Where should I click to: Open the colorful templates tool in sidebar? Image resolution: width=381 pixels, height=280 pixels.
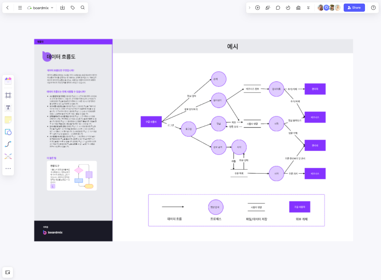[x=8, y=81]
